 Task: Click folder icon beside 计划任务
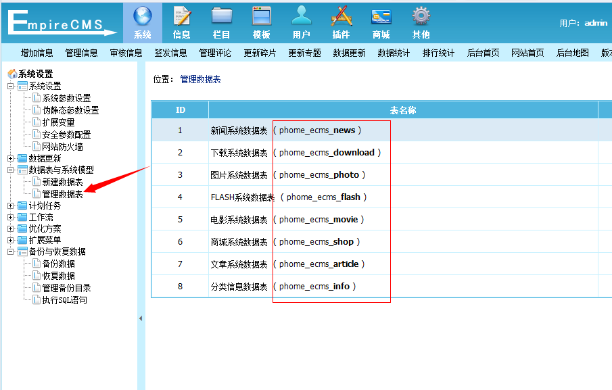click(x=22, y=205)
